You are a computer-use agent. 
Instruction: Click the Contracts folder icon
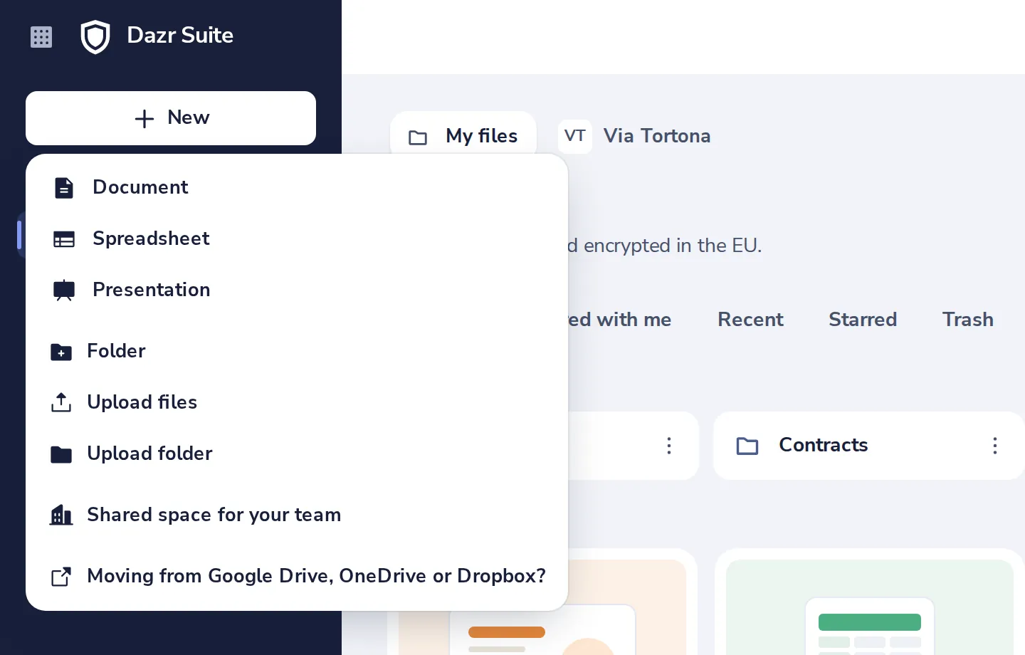tap(747, 446)
